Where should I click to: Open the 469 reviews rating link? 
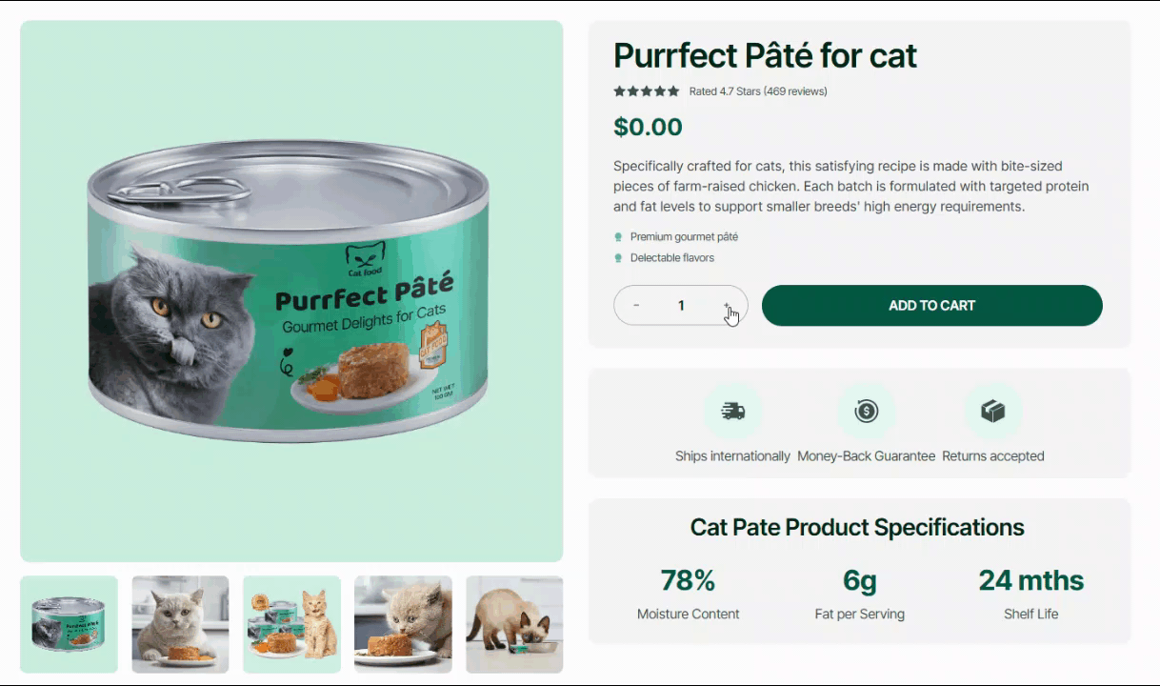(x=758, y=91)
